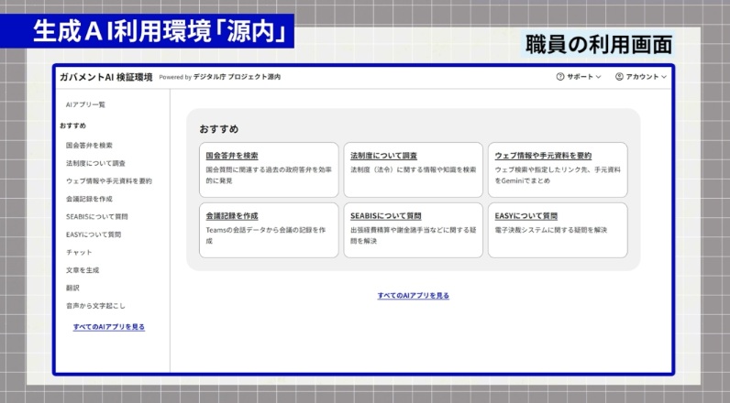Select 国会答弁を検索 in the sidebar

tap(89, 145)
